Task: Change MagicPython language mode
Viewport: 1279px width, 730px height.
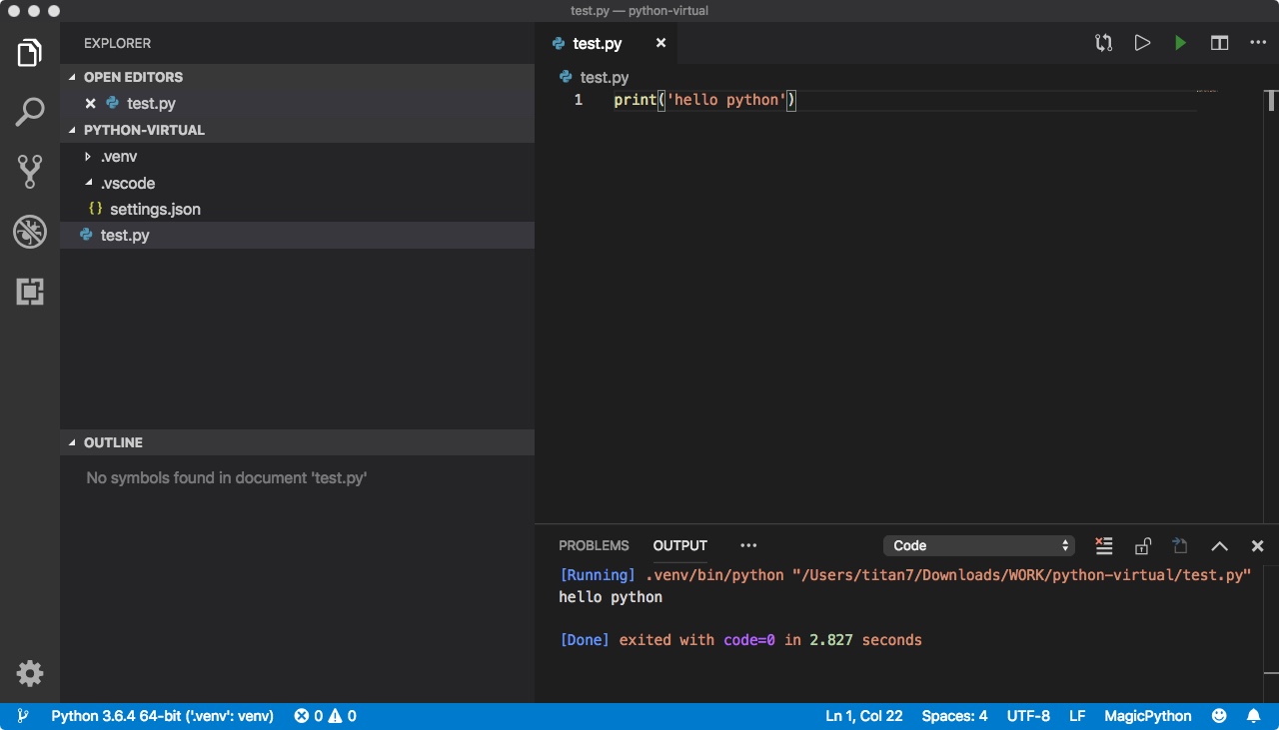Action: [x=1148, y=716]
